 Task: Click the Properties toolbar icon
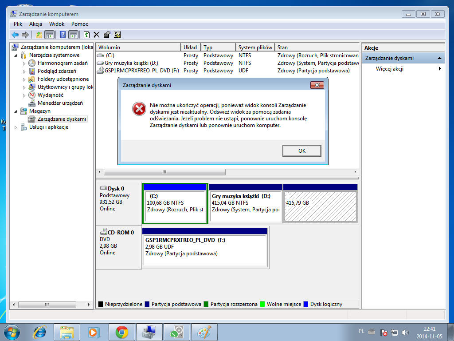click(106, 35)
